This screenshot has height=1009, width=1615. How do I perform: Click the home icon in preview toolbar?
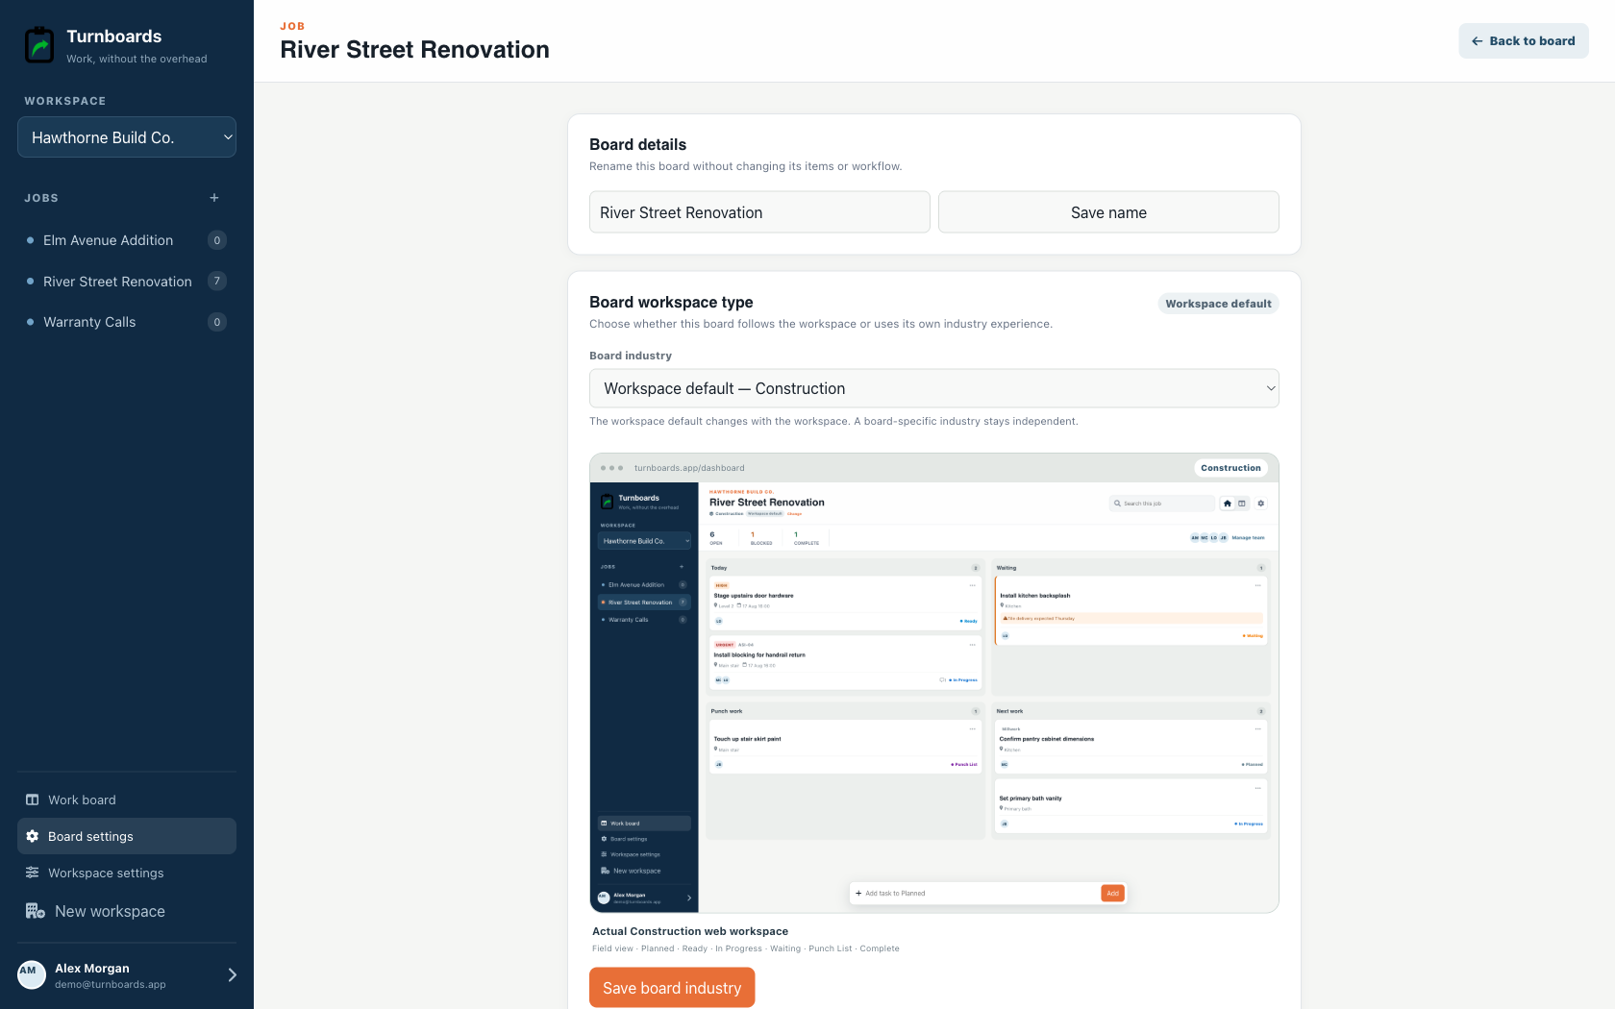tap(1228, 504)
